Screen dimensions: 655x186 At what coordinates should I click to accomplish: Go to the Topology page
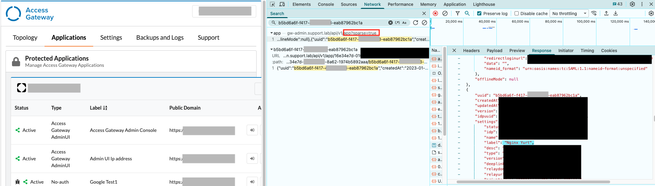pyautogui.click(x=25, y=38)
